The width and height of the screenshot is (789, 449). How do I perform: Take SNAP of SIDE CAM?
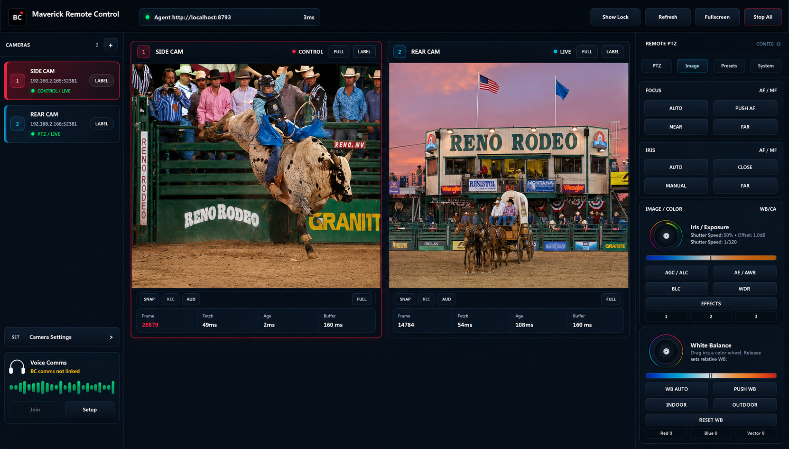click(149, 299)
